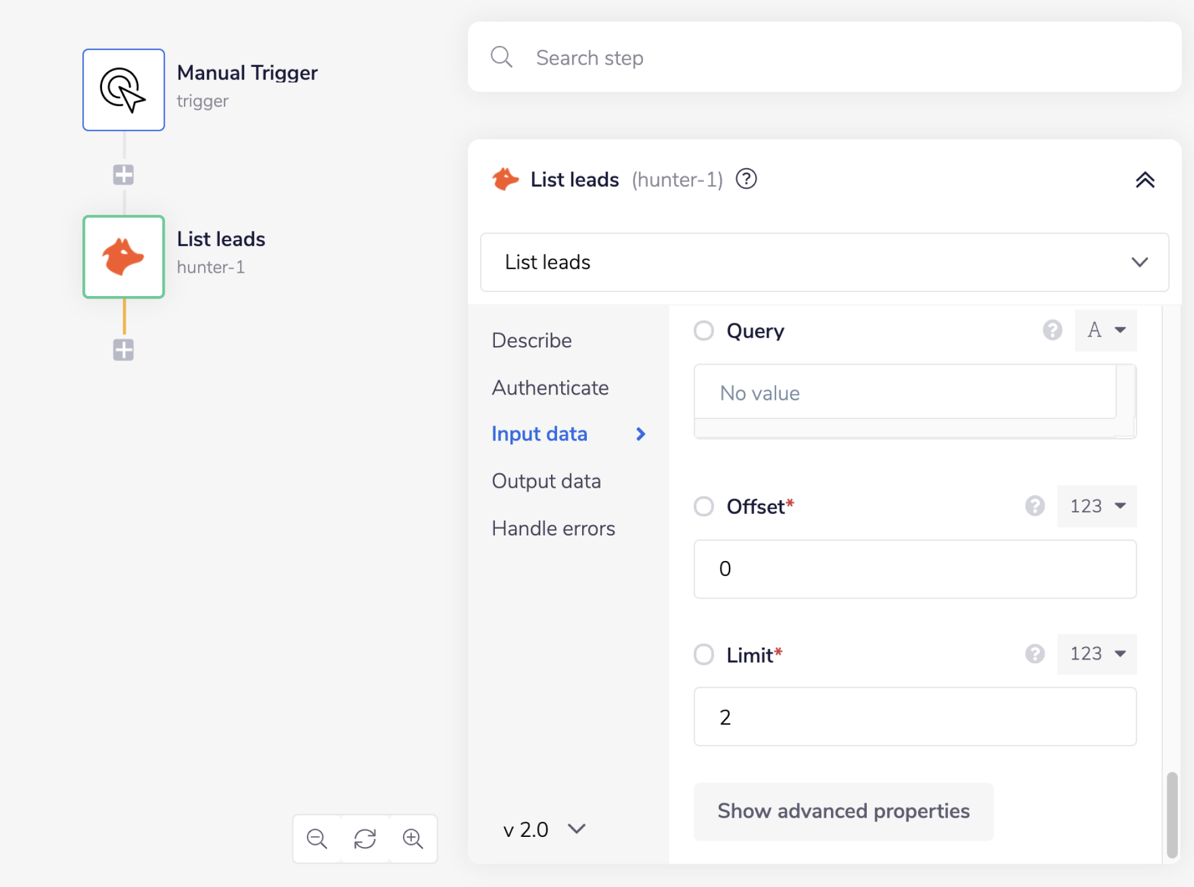
Task: Collapse the List leads step panel
Action: tap(1144, 180)
